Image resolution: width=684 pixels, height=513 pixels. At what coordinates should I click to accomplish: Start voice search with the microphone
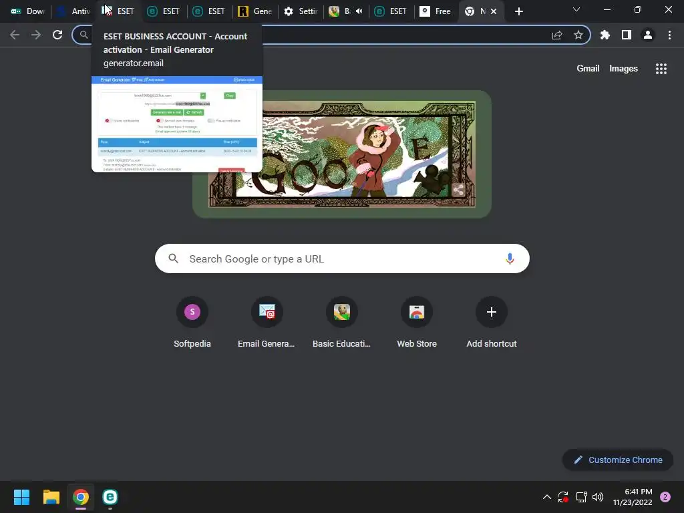tap(510, 259)
